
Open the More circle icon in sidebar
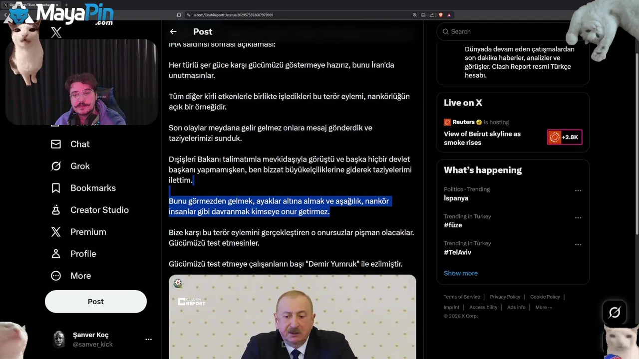point(56,276)
